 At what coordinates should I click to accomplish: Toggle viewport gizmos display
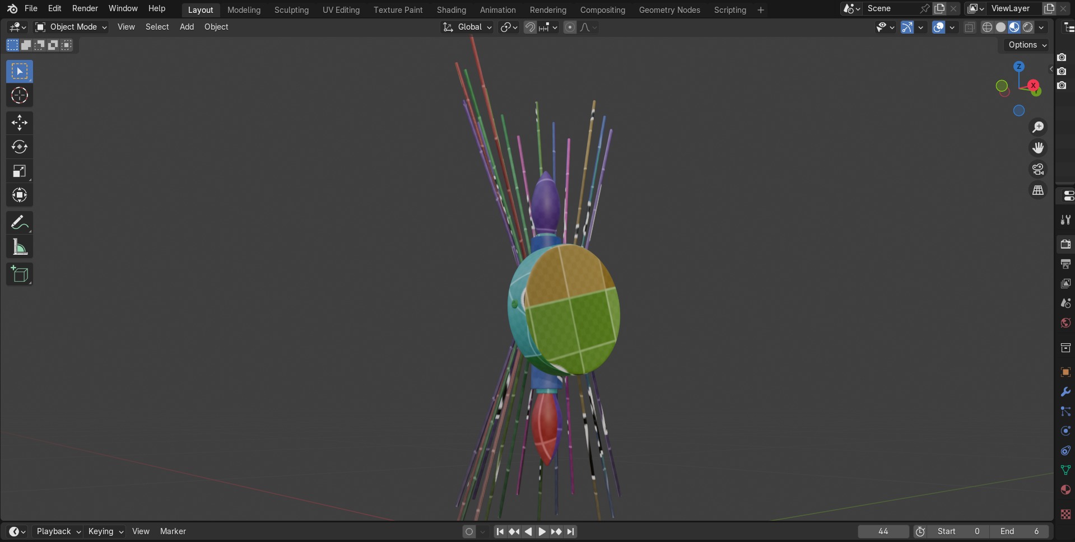point(907,27)
